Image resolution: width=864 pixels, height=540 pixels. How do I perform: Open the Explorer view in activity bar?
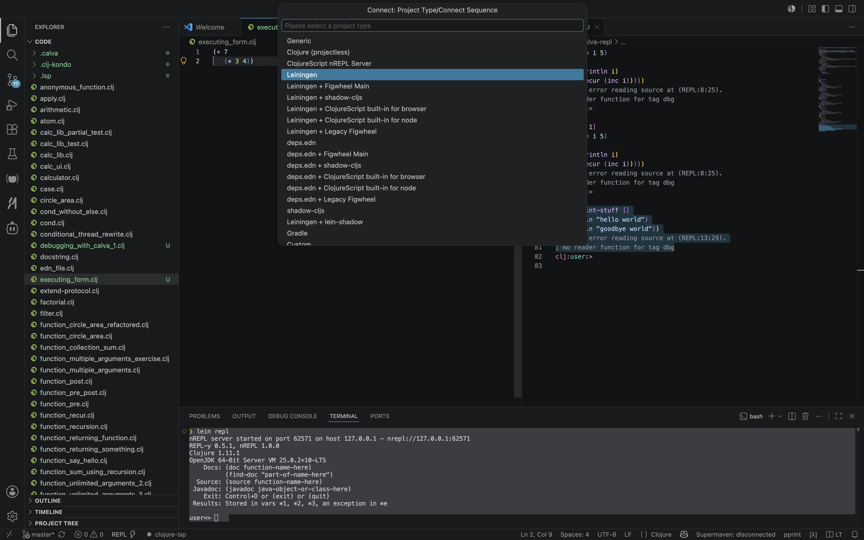[12, 30]
